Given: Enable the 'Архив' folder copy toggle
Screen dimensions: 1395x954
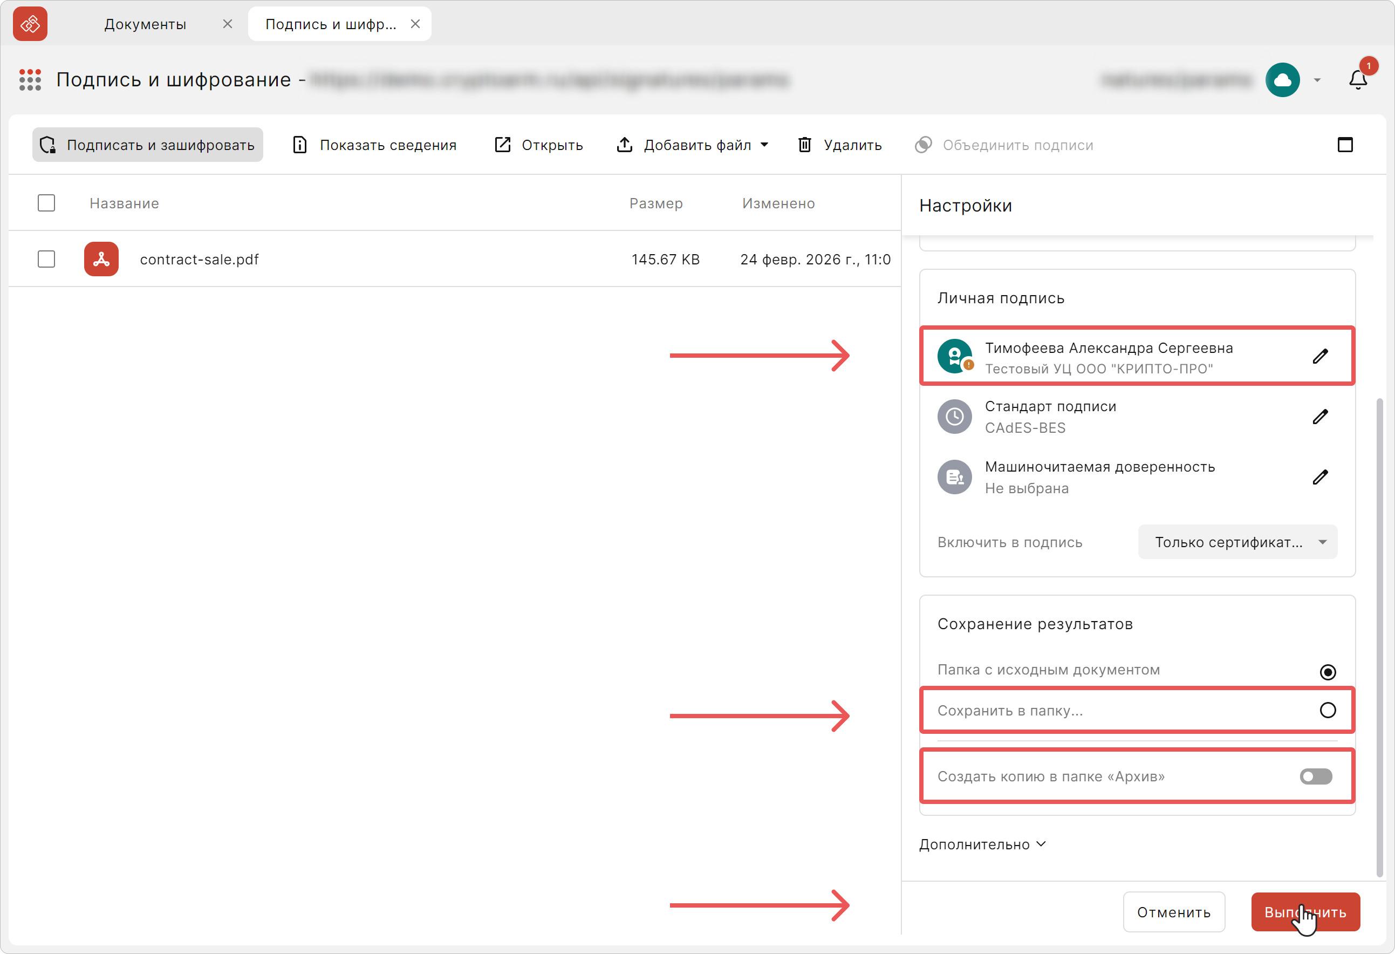Looking at the screenshot, I should coord(1316,776).
